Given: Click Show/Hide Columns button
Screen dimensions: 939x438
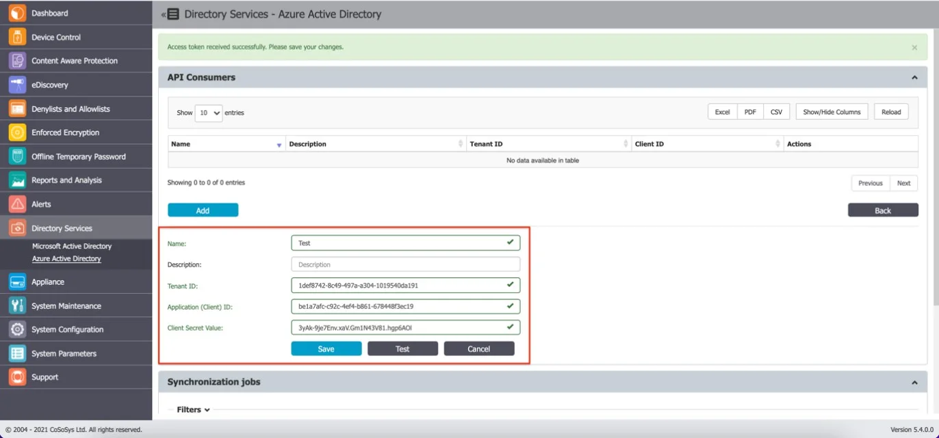Looking at the screenshot, I should point(832,112).
